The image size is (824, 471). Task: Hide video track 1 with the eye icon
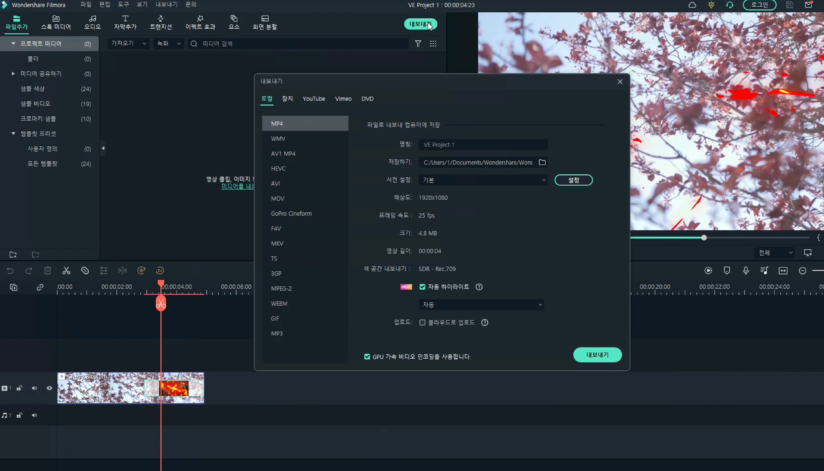click(49, 388)
